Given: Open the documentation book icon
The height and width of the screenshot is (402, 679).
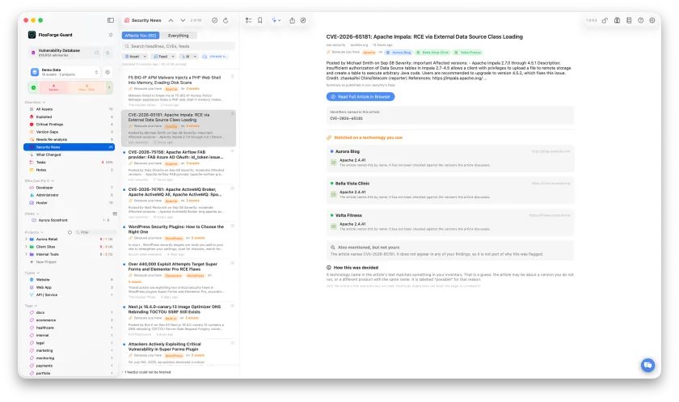Looking at the screenshot, I should pos(629,20).
